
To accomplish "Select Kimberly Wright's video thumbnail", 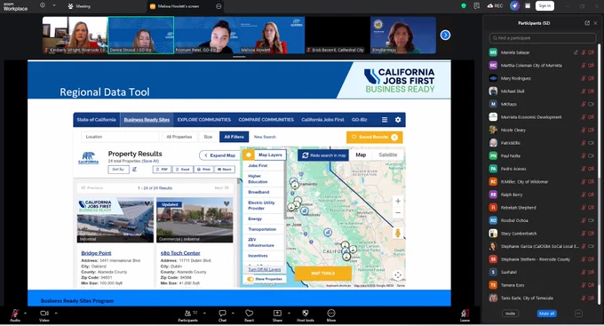I will pyautogui.click(x=75, y=35).
